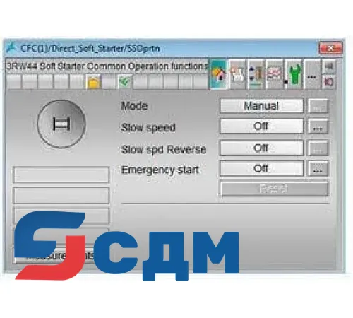353x318 pixels.
Task: Click the CFC application icon in title bar
Action: pyautogui.click(x=11, y=48)
